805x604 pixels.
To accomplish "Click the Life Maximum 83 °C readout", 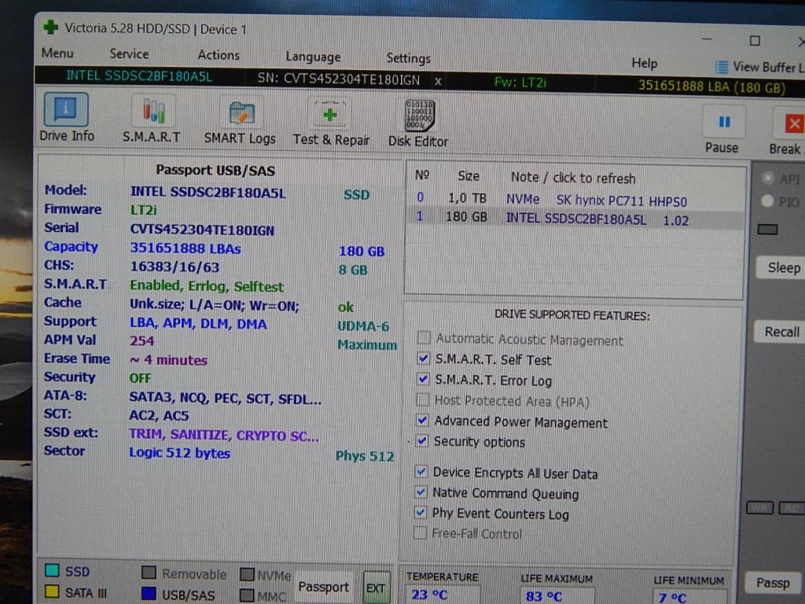I will pyautogui.click(x=544, y=596).
